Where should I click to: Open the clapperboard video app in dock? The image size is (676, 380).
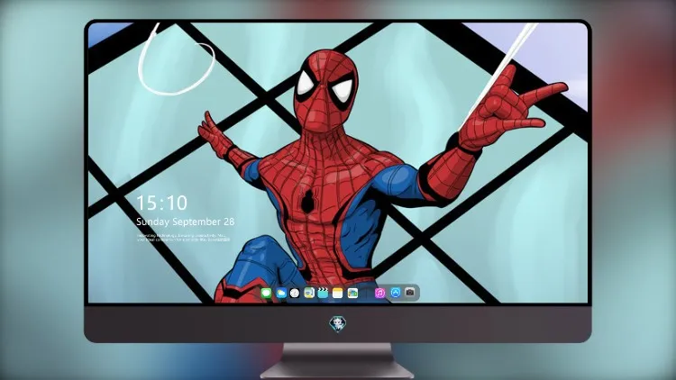tap(324, 293)
